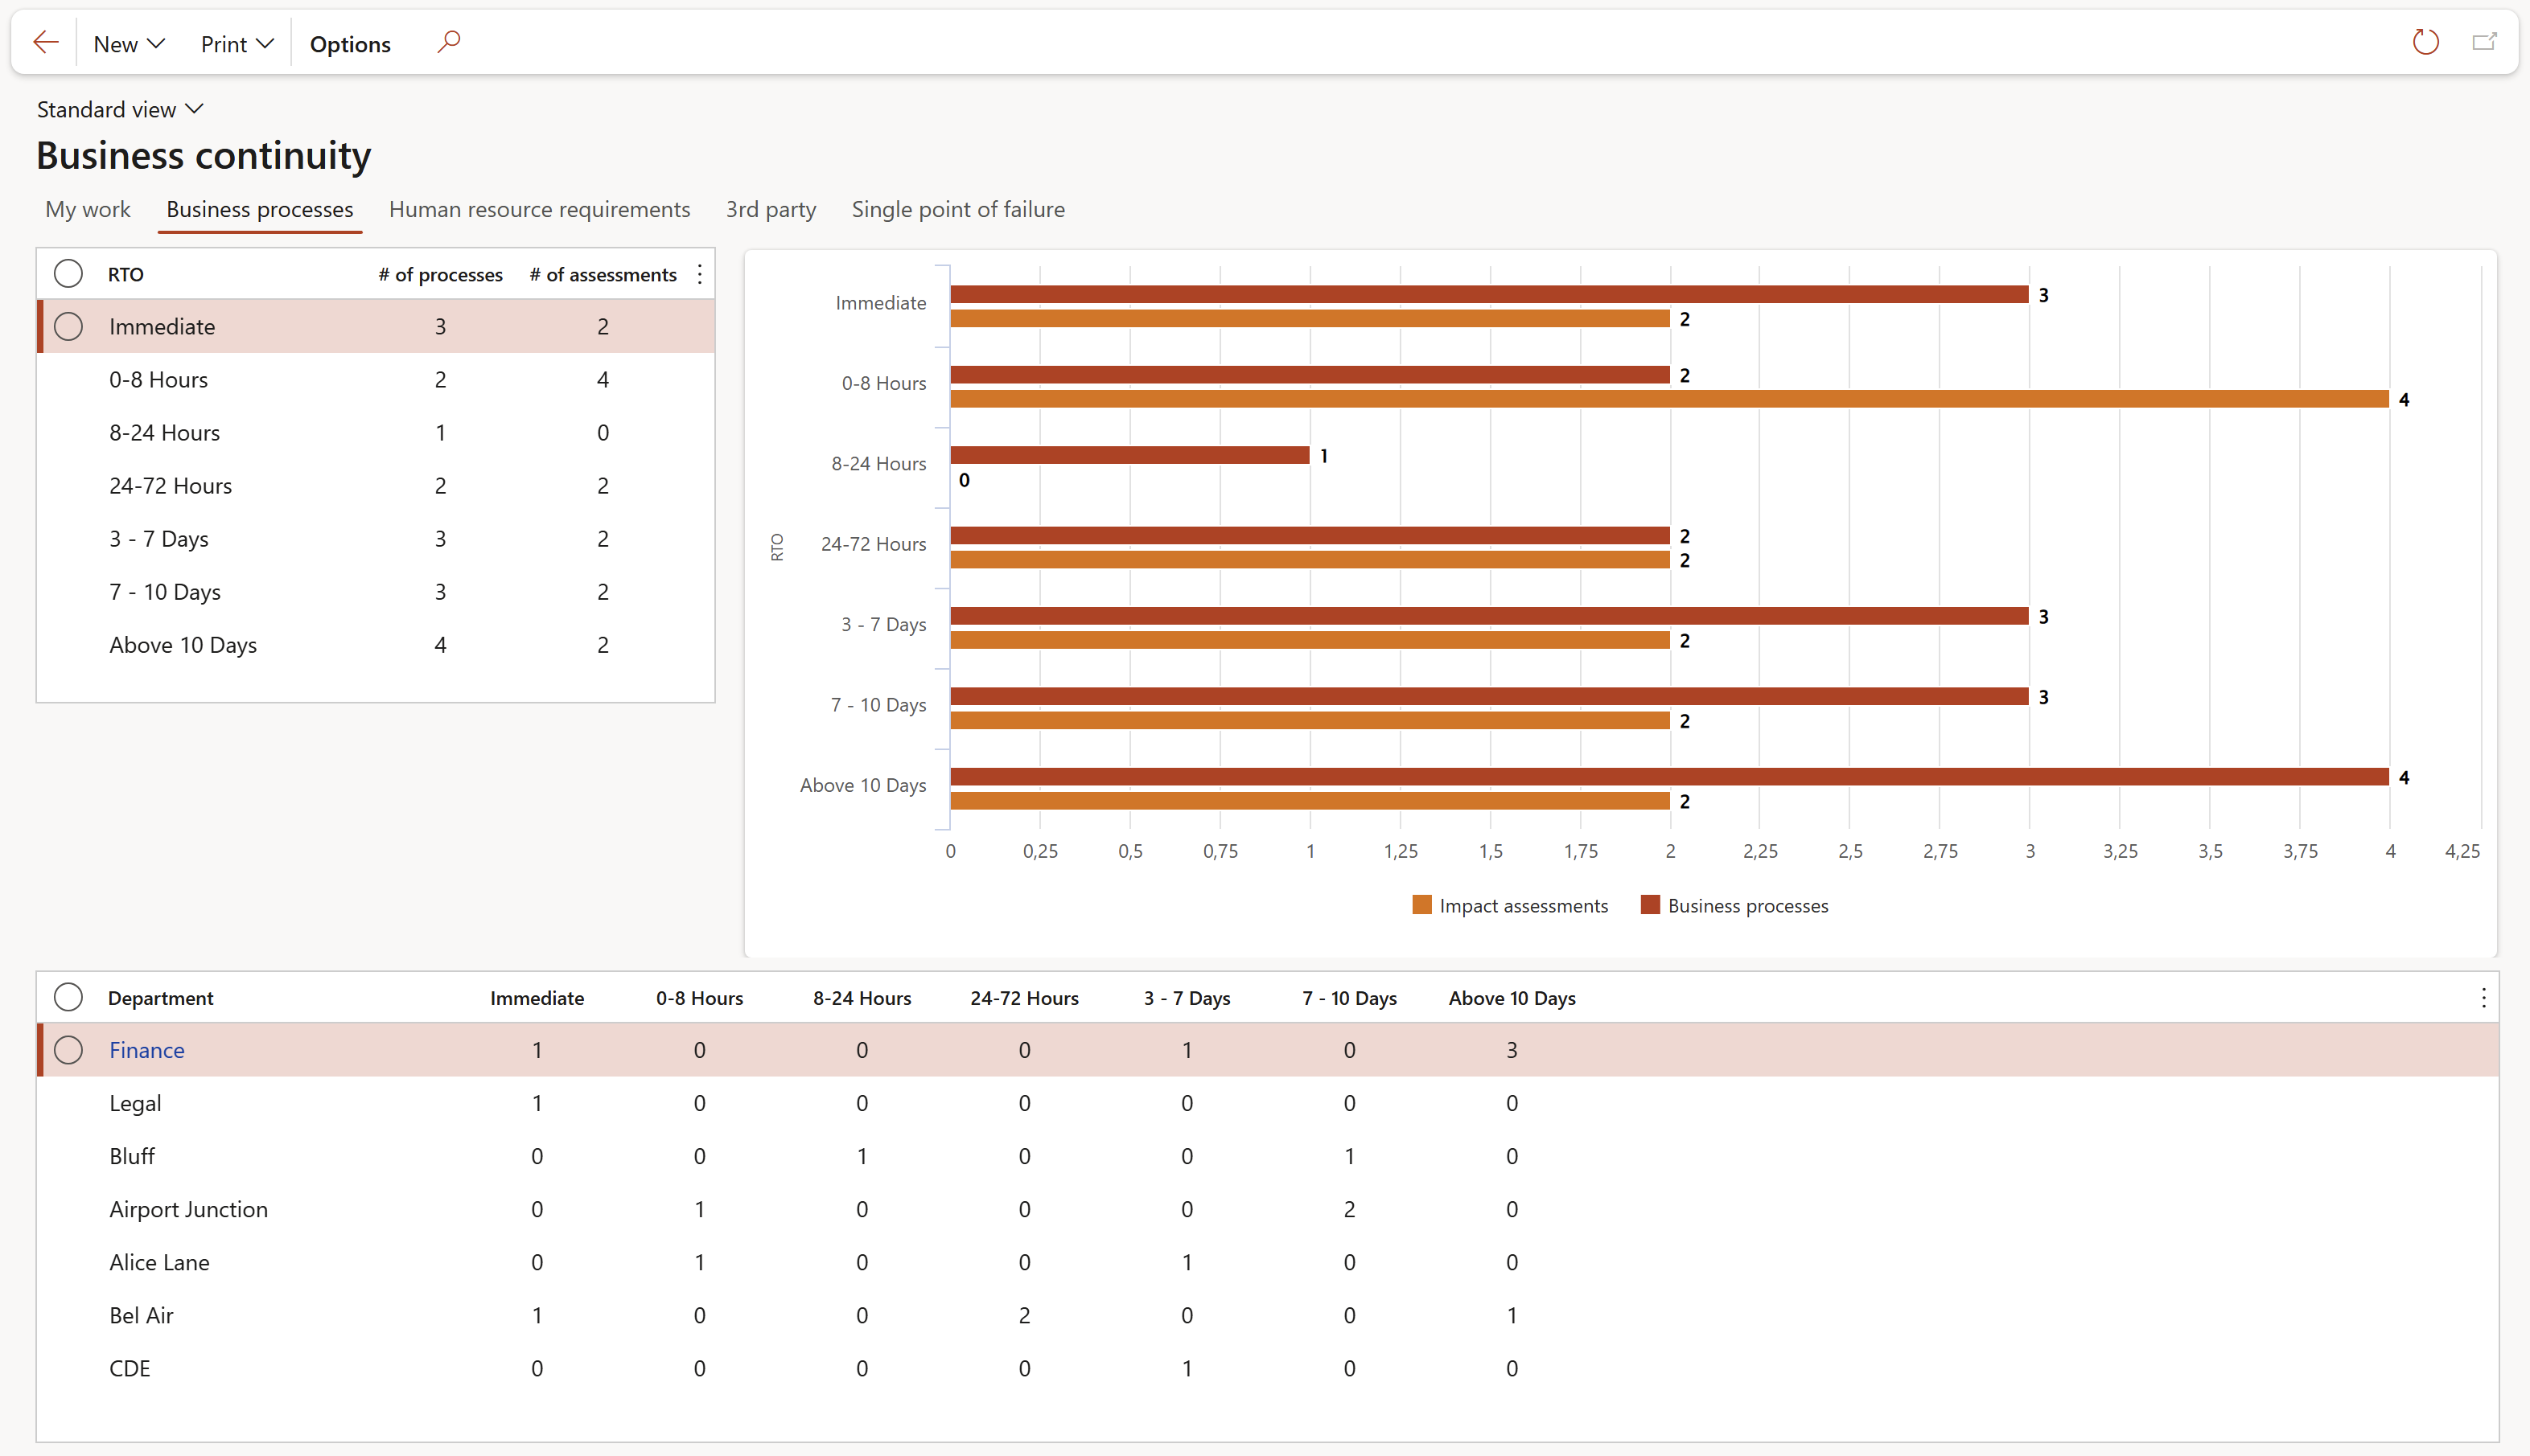Viewport: 2530px width, 1456px height.
Task: Open the Finance department link
Action: tap(147, 1050)
